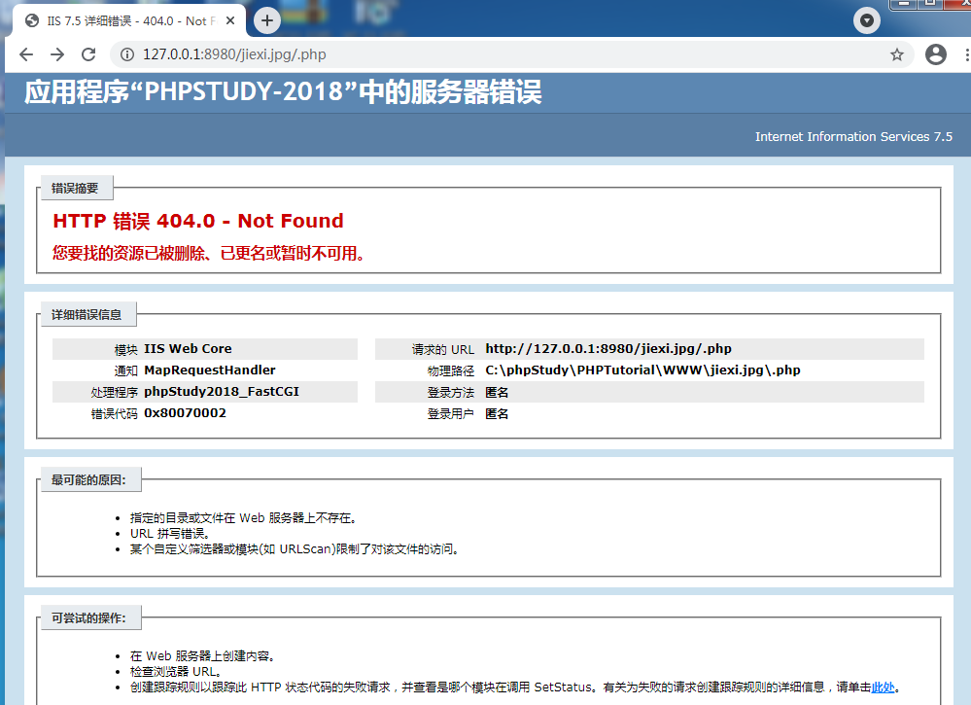The width and height of the screenshot is (971, 705).
Task: Click the circular dropdown arrow near window controls
Action: coord(867,21)
